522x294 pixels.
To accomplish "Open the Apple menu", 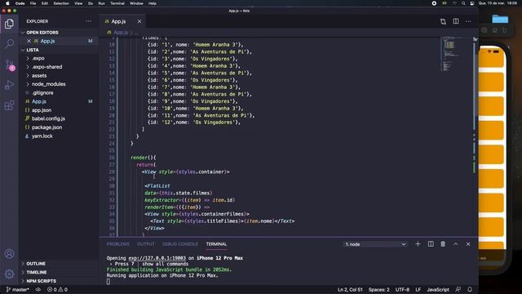I will (7, 3).
